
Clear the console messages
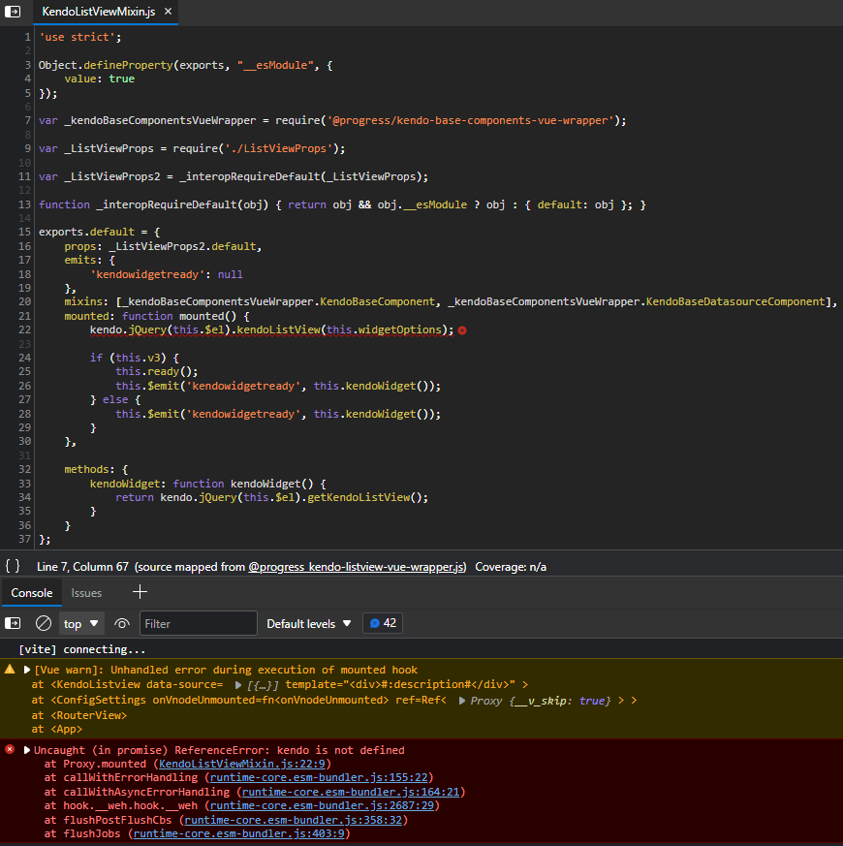click(x=43, y=623)
